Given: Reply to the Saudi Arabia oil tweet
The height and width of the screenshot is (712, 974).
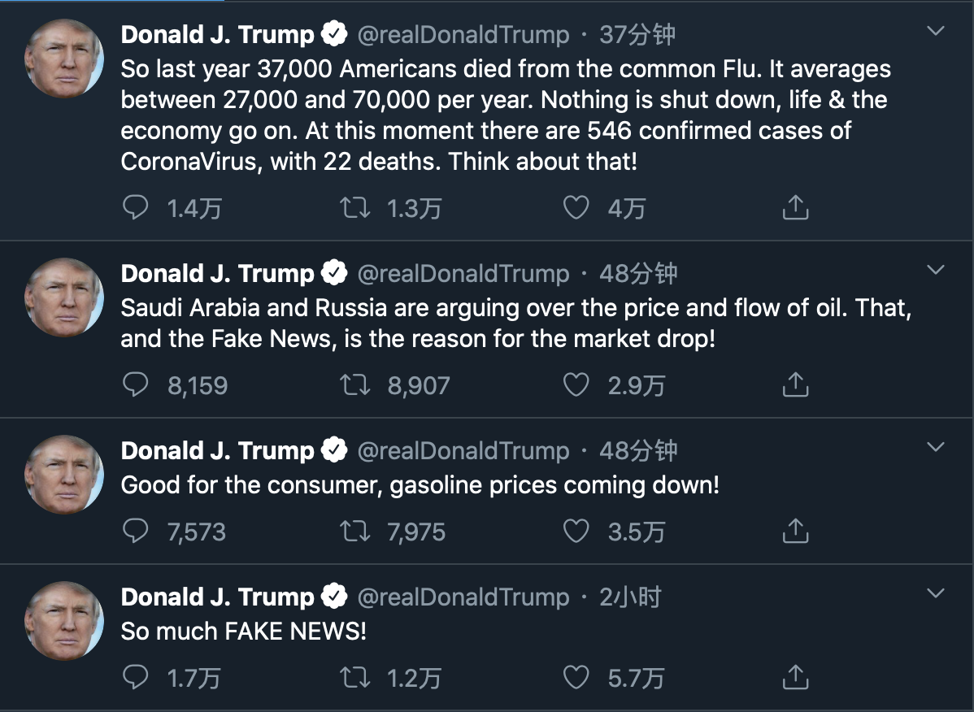Looking at the screenshot, I should [135, 384].
